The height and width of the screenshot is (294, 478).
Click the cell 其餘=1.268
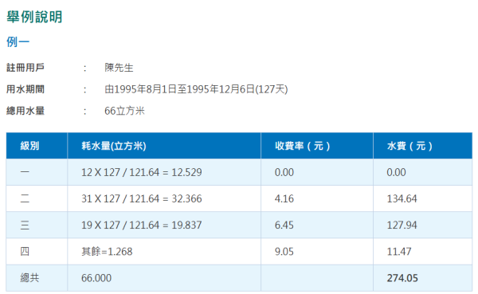coord(107,252)
